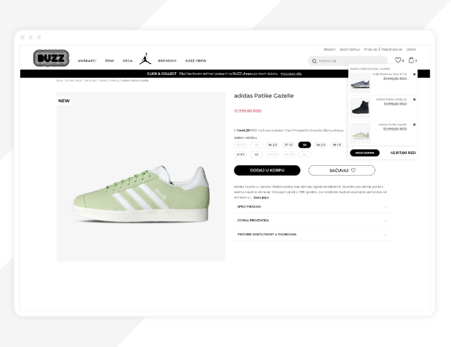Open Outlet link in top bar
The width and height of the screenshot is (451, 347).
411,49
